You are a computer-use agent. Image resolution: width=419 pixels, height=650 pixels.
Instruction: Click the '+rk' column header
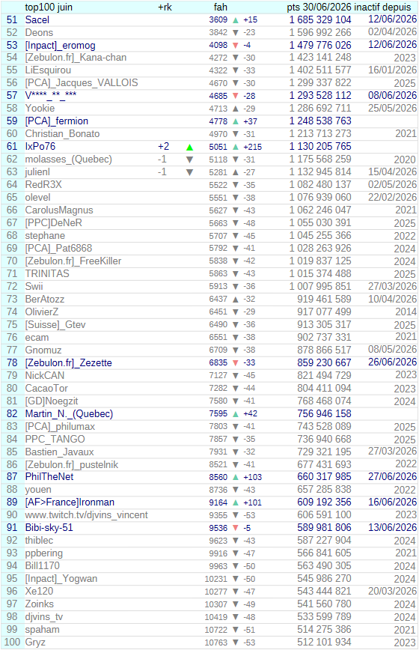click(x=165, y=7)
